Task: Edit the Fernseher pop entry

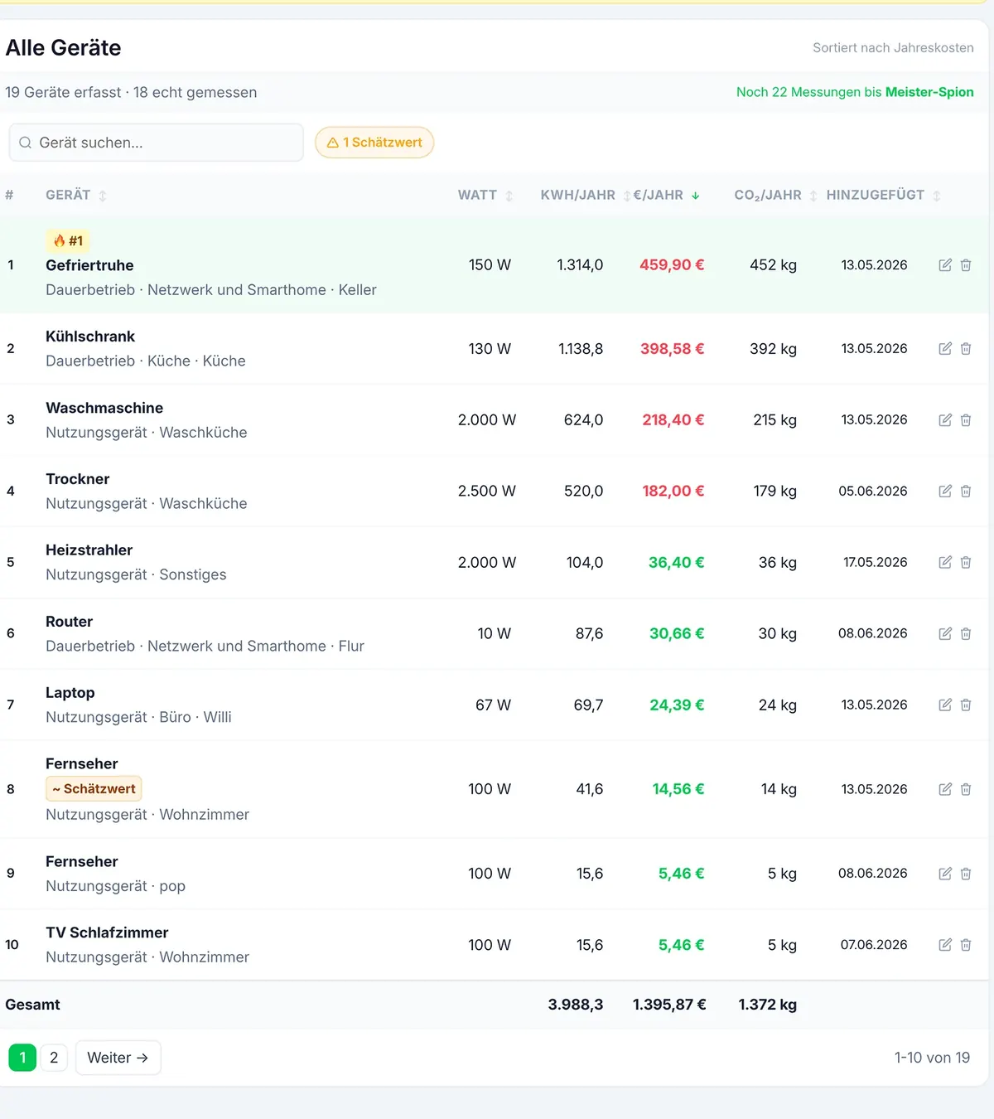Action: click(x=945, y=874)
